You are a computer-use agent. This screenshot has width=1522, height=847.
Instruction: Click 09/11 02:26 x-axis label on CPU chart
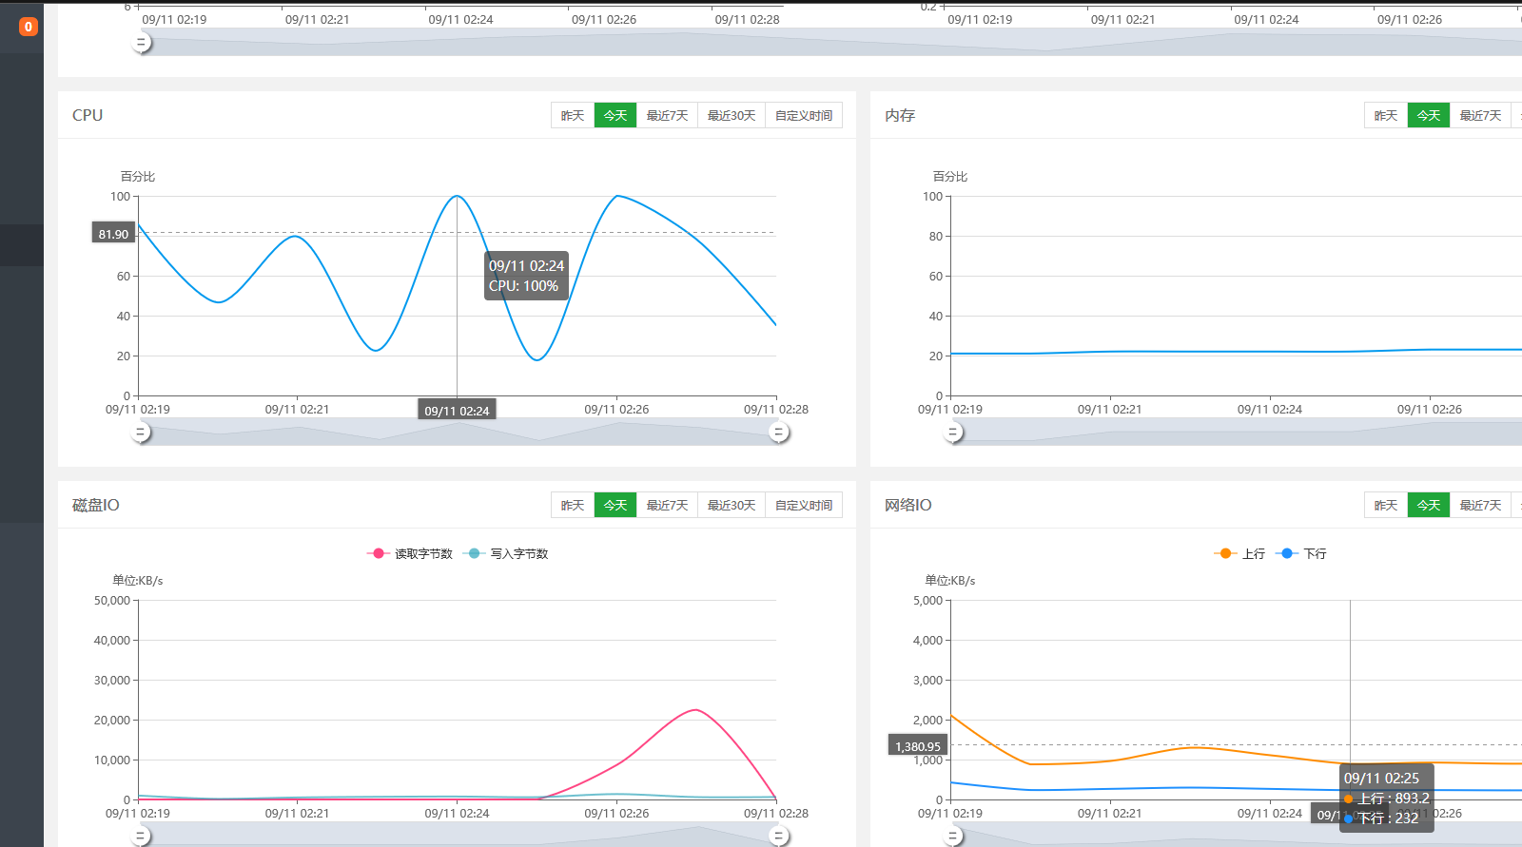[x=616, y=410]
